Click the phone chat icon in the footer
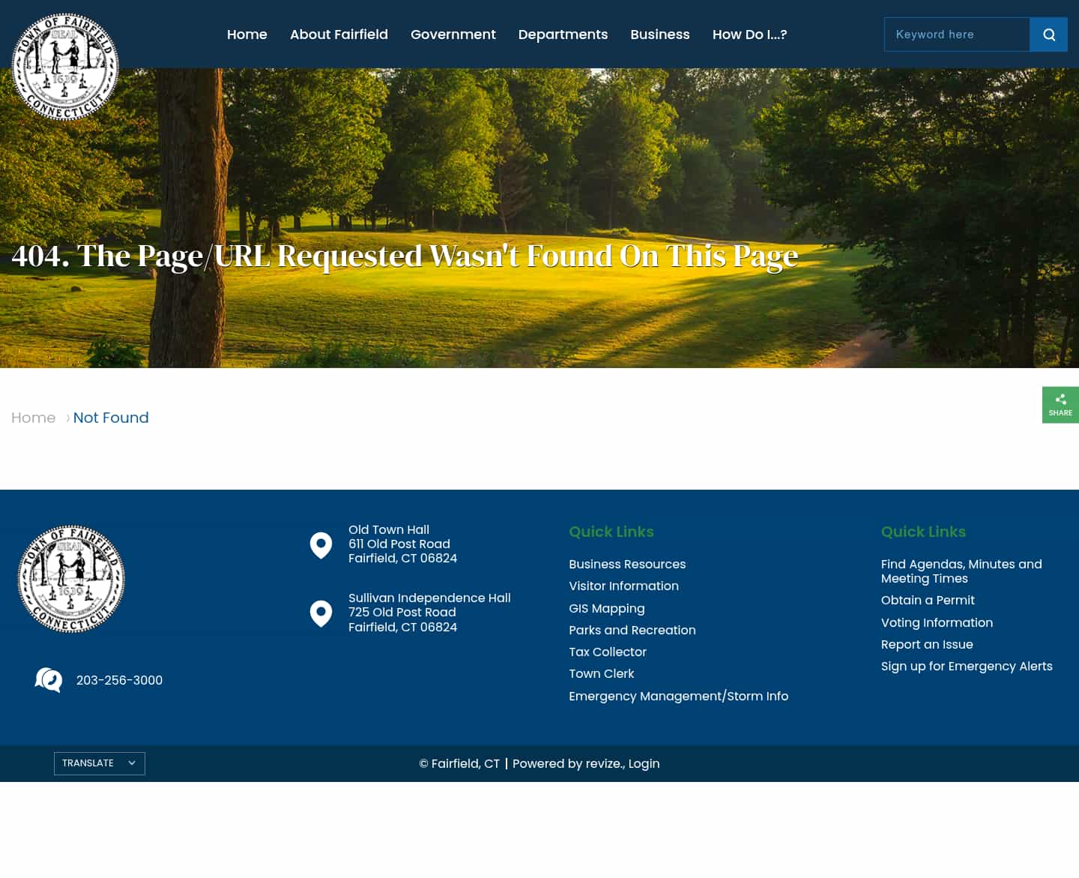 click(47, 679)
